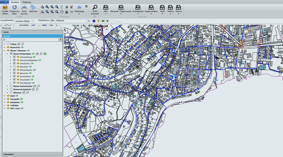The height and width of the screenshot is (157, 283).
Task: Switch to the Redlining ribbon tab
Action: (27, 2)
